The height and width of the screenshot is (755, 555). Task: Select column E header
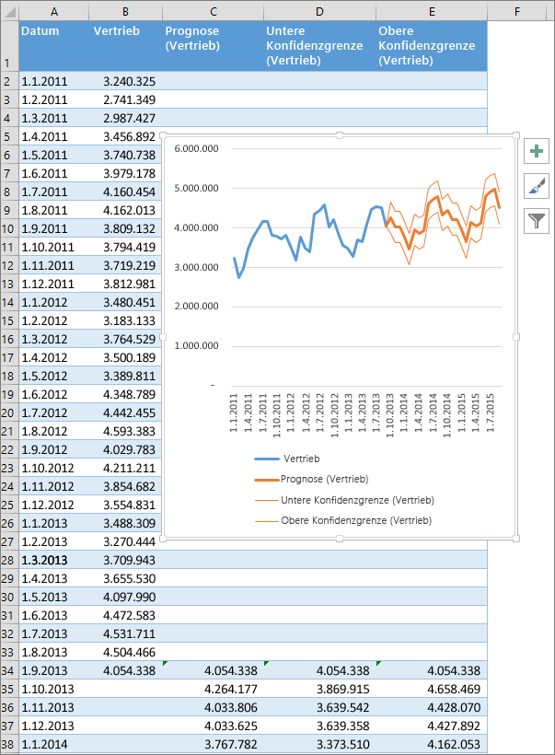click(x=432, y=11)
